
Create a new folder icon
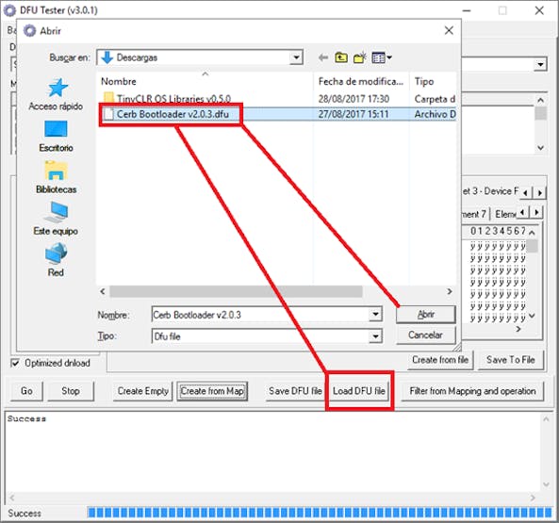(x=360, y=57)
